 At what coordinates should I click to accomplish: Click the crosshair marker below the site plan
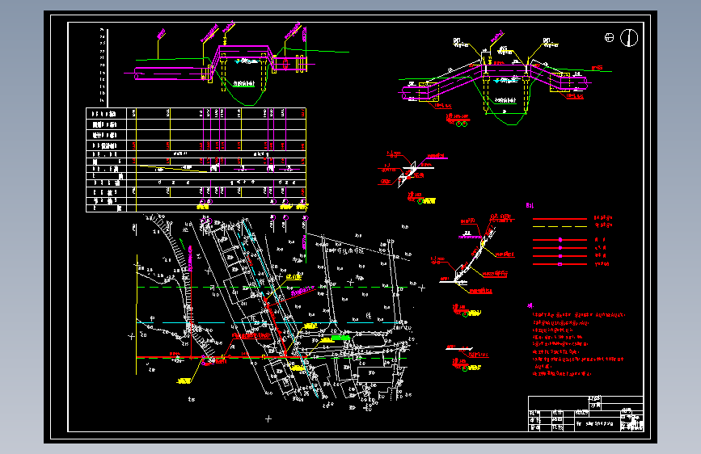pyautogui.click(x=268, y=418)
